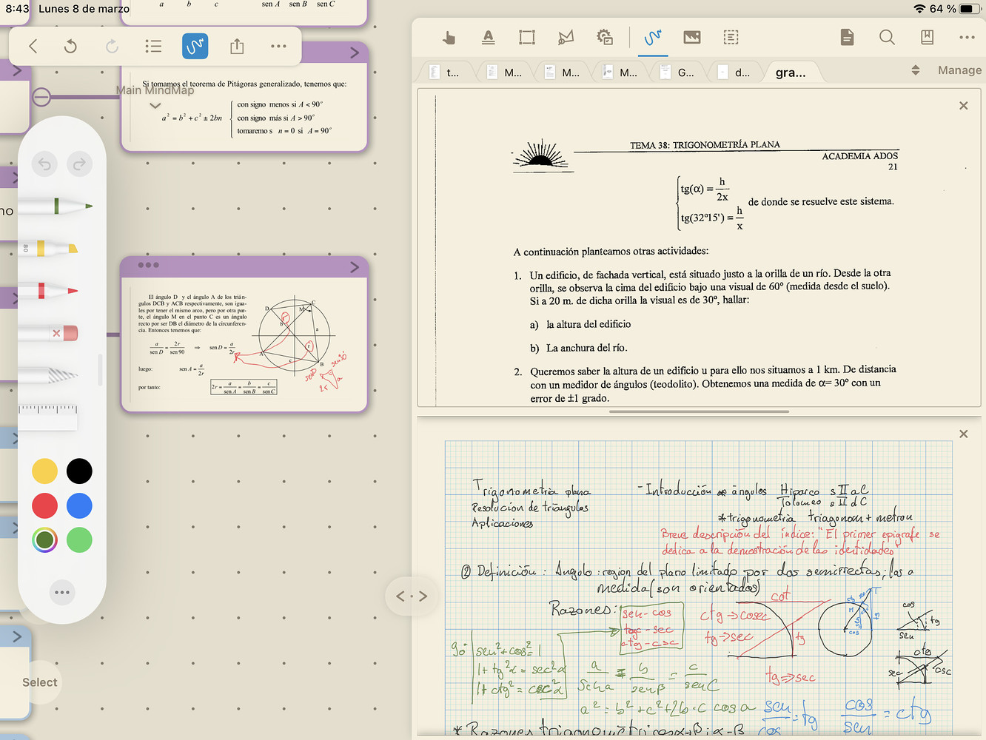Open the search tool on the right toolbar

(x=887, y=37)
